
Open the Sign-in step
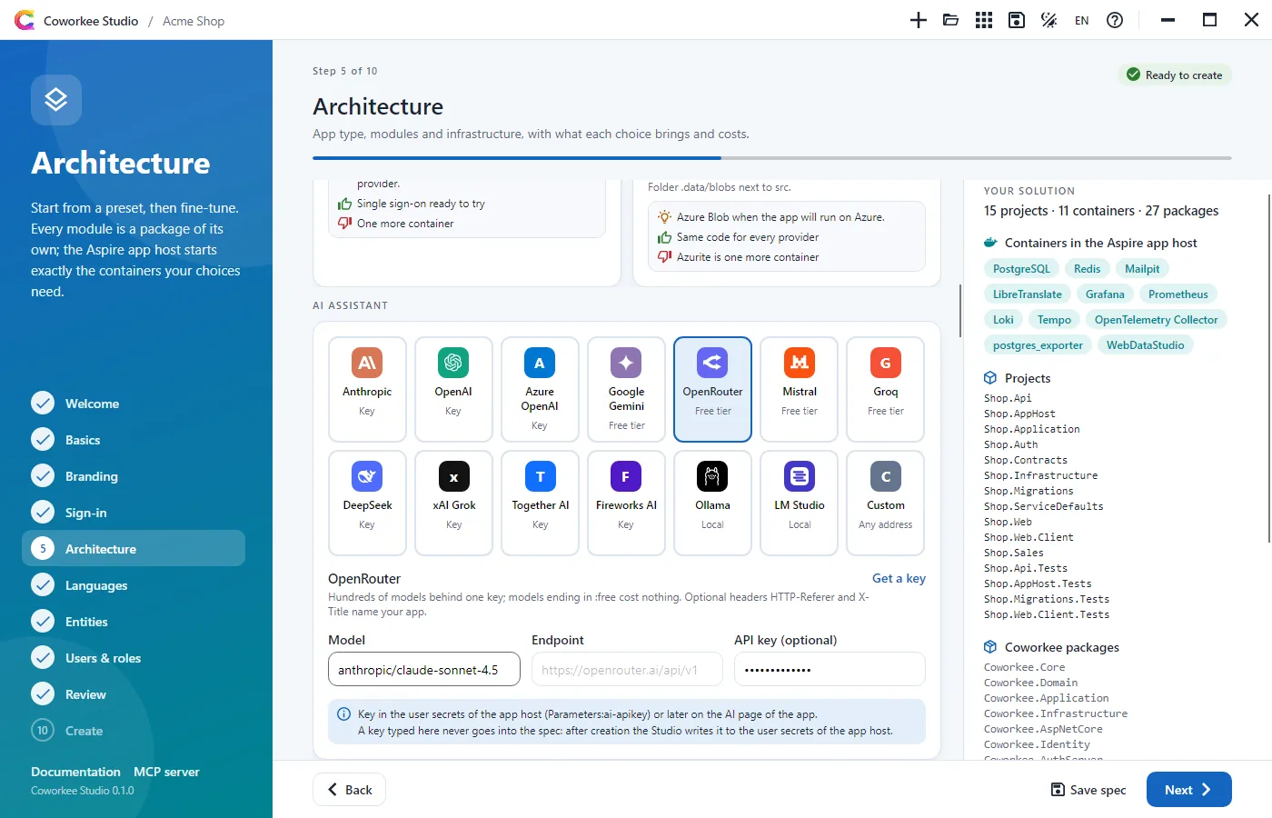[134, 513]
